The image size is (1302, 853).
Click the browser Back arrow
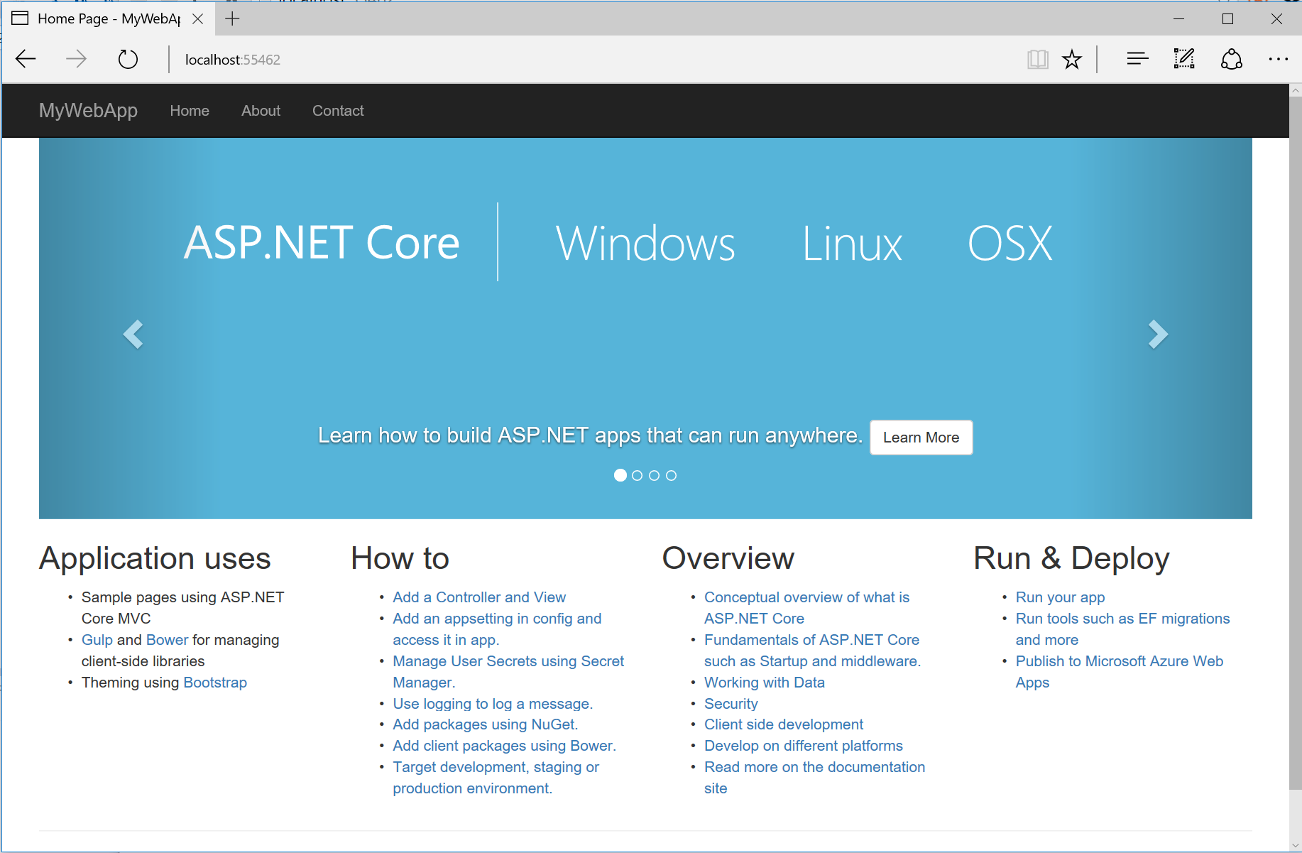26,59
